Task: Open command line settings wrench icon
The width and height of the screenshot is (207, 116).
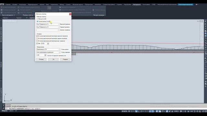Action: click(x=4, y=109)
